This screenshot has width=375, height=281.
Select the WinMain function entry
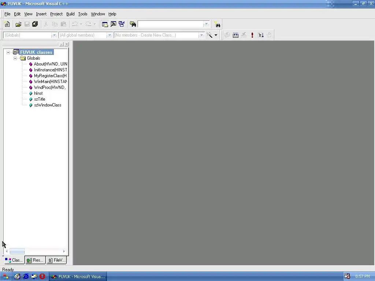click(51, 82)
